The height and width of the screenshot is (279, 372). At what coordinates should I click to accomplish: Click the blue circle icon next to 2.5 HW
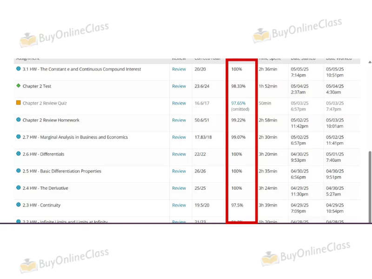pyautogui.click(x=19, y=171)
